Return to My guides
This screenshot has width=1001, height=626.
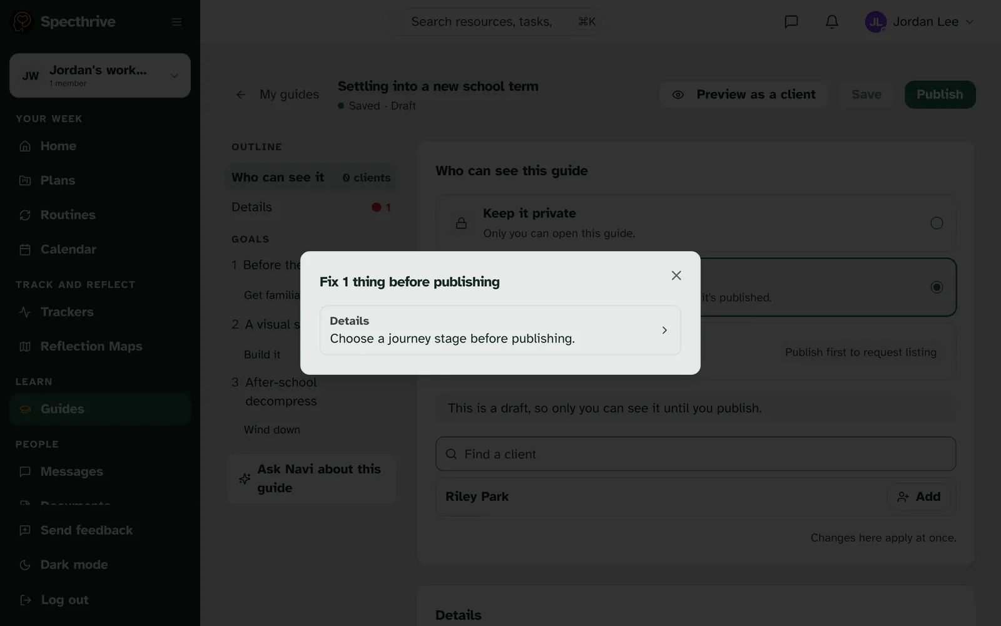(x=289, y=95)
